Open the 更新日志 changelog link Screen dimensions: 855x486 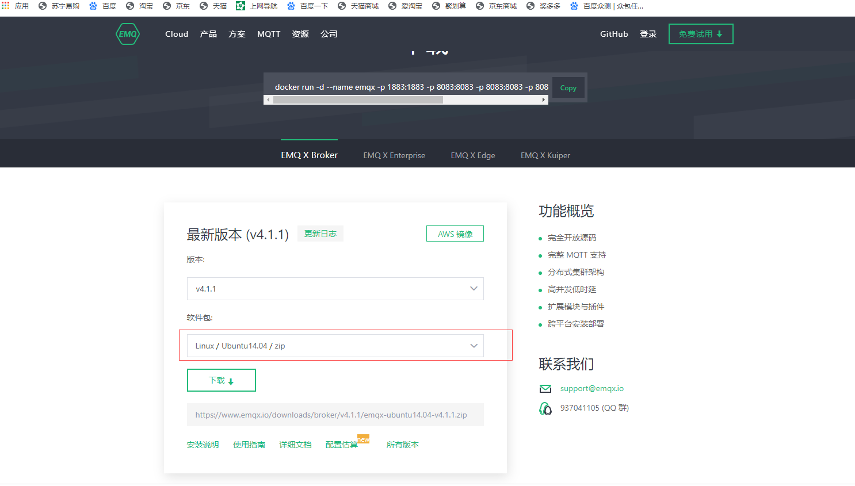coord(320,234)
